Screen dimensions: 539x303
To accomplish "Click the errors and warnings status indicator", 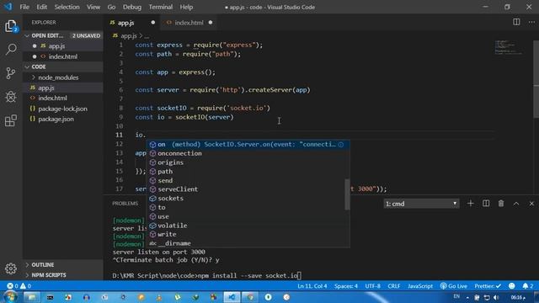I will [19, 286].
